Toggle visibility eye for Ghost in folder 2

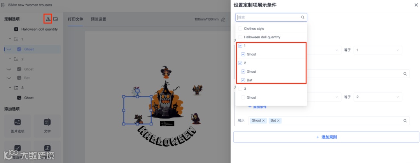pos(9,69)
